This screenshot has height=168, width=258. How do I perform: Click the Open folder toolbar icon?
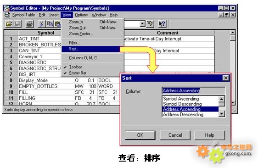(x=9, y=24)
